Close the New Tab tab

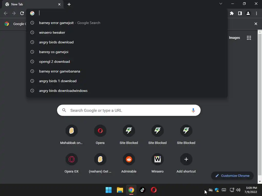(x=59, y=4)
